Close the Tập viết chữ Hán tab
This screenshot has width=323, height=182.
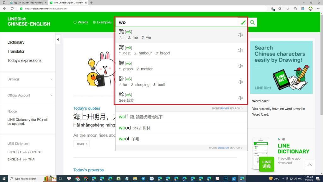45,3
